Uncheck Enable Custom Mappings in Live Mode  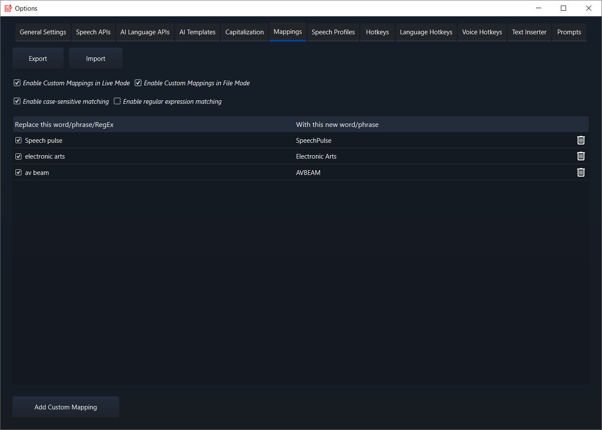tap(17, 83)
